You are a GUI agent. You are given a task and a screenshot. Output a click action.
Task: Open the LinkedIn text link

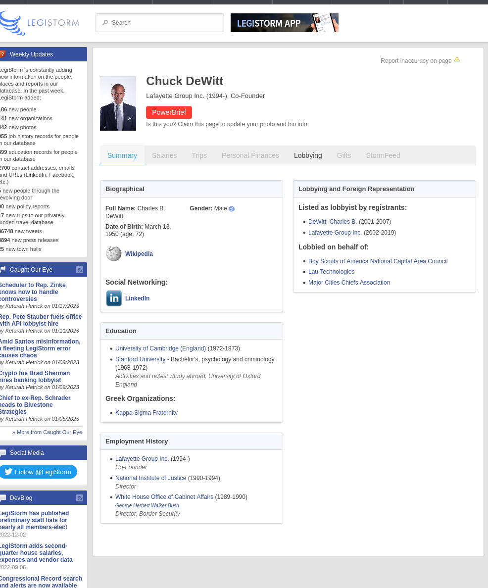[137, 298]
